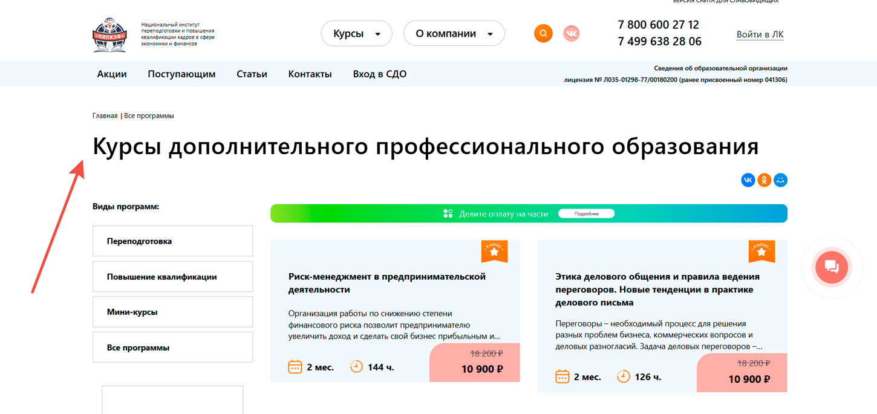Open Вход в СДО menu item
877x414 pixels.
380,74
